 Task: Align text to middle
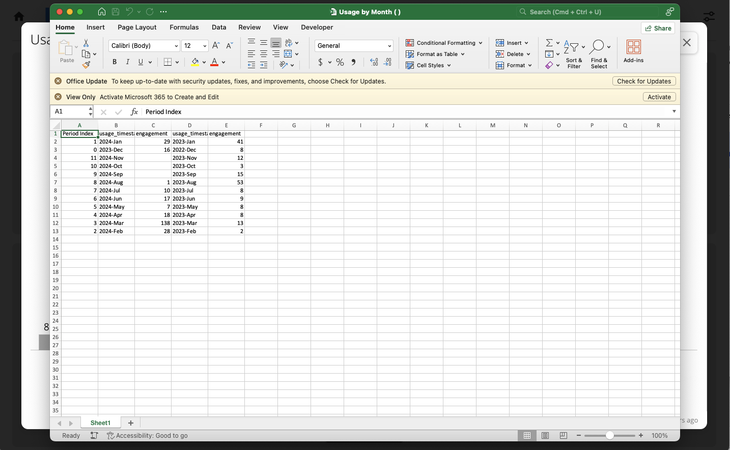click(x=264, y=43)
